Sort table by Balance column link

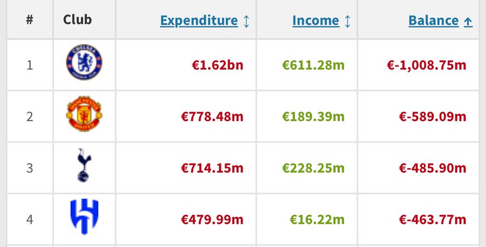point(434,21)
